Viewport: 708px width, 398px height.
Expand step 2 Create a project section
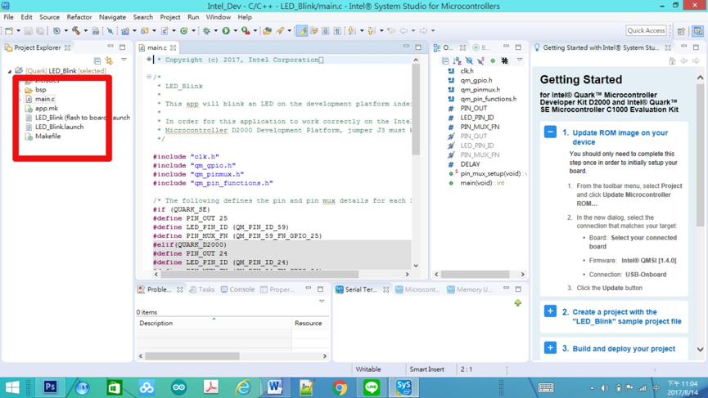[550, 311]
